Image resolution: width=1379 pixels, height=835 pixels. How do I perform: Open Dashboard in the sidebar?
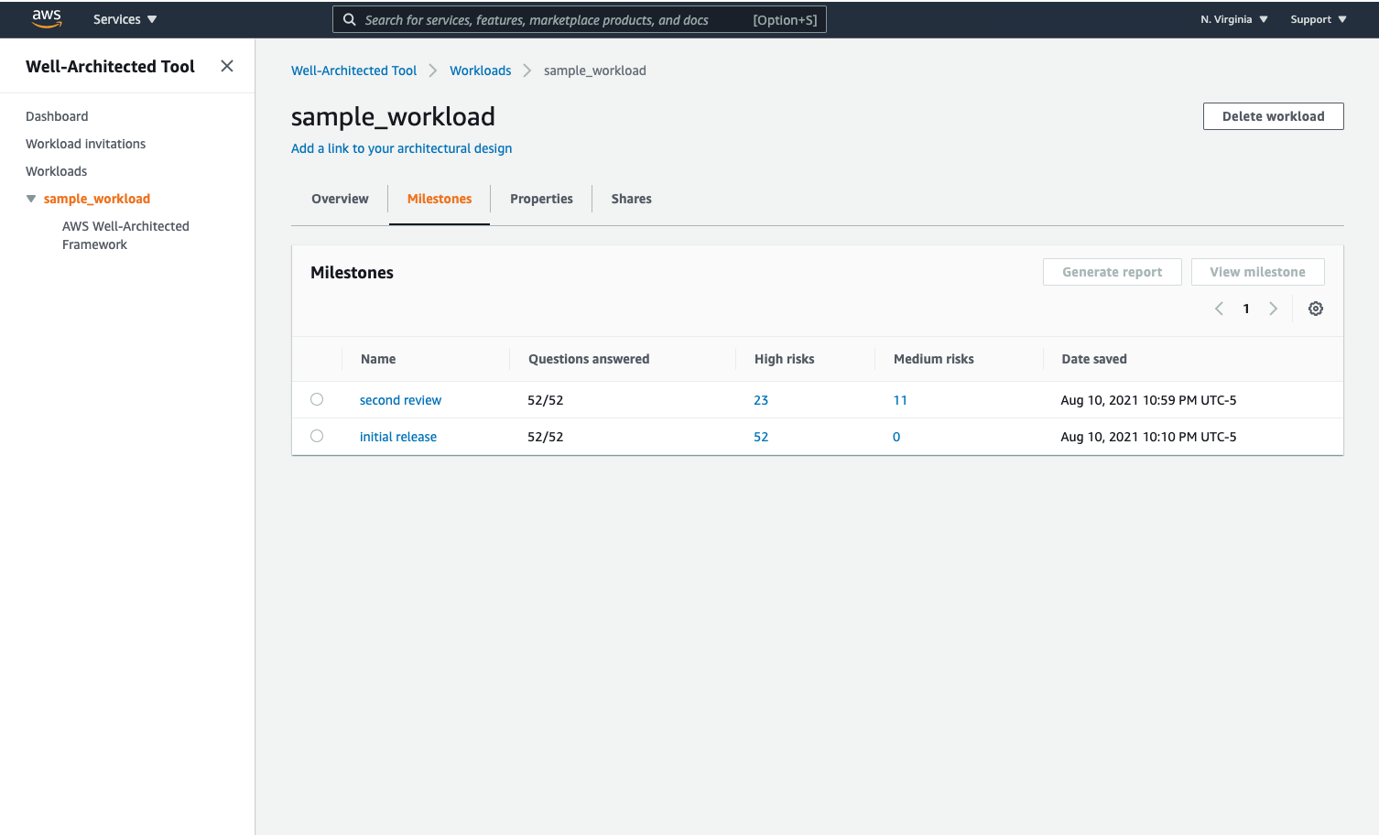(57, 116)
